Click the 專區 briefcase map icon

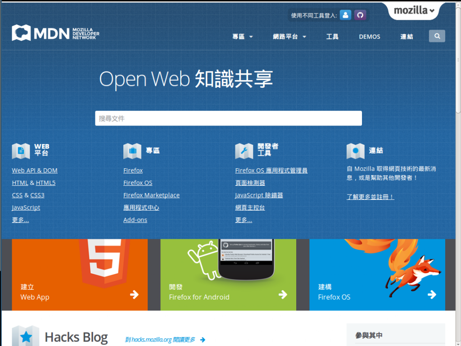pyautogui.click(x=132, y=151)
